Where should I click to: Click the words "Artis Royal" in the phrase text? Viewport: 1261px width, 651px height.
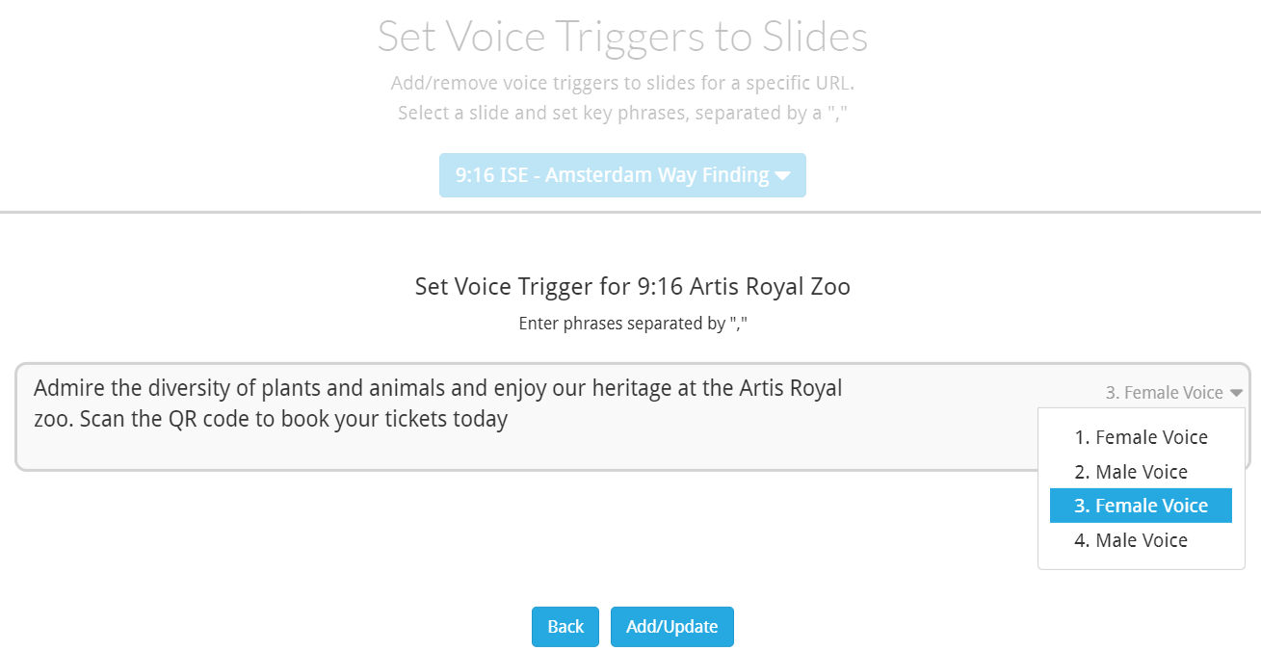coord(790,389)
